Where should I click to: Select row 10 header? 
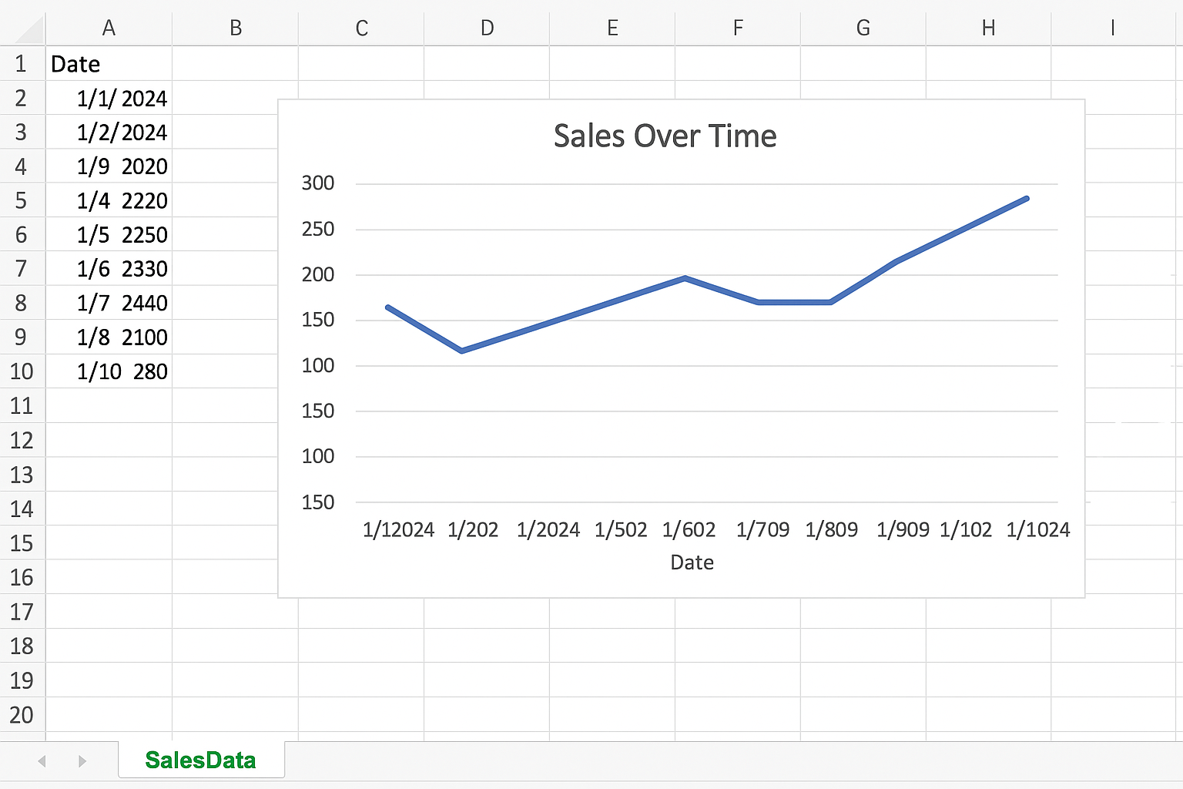(22, 371)
